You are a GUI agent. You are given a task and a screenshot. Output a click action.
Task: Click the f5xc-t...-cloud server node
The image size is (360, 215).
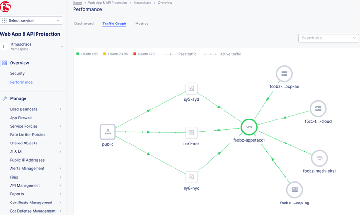318,109
